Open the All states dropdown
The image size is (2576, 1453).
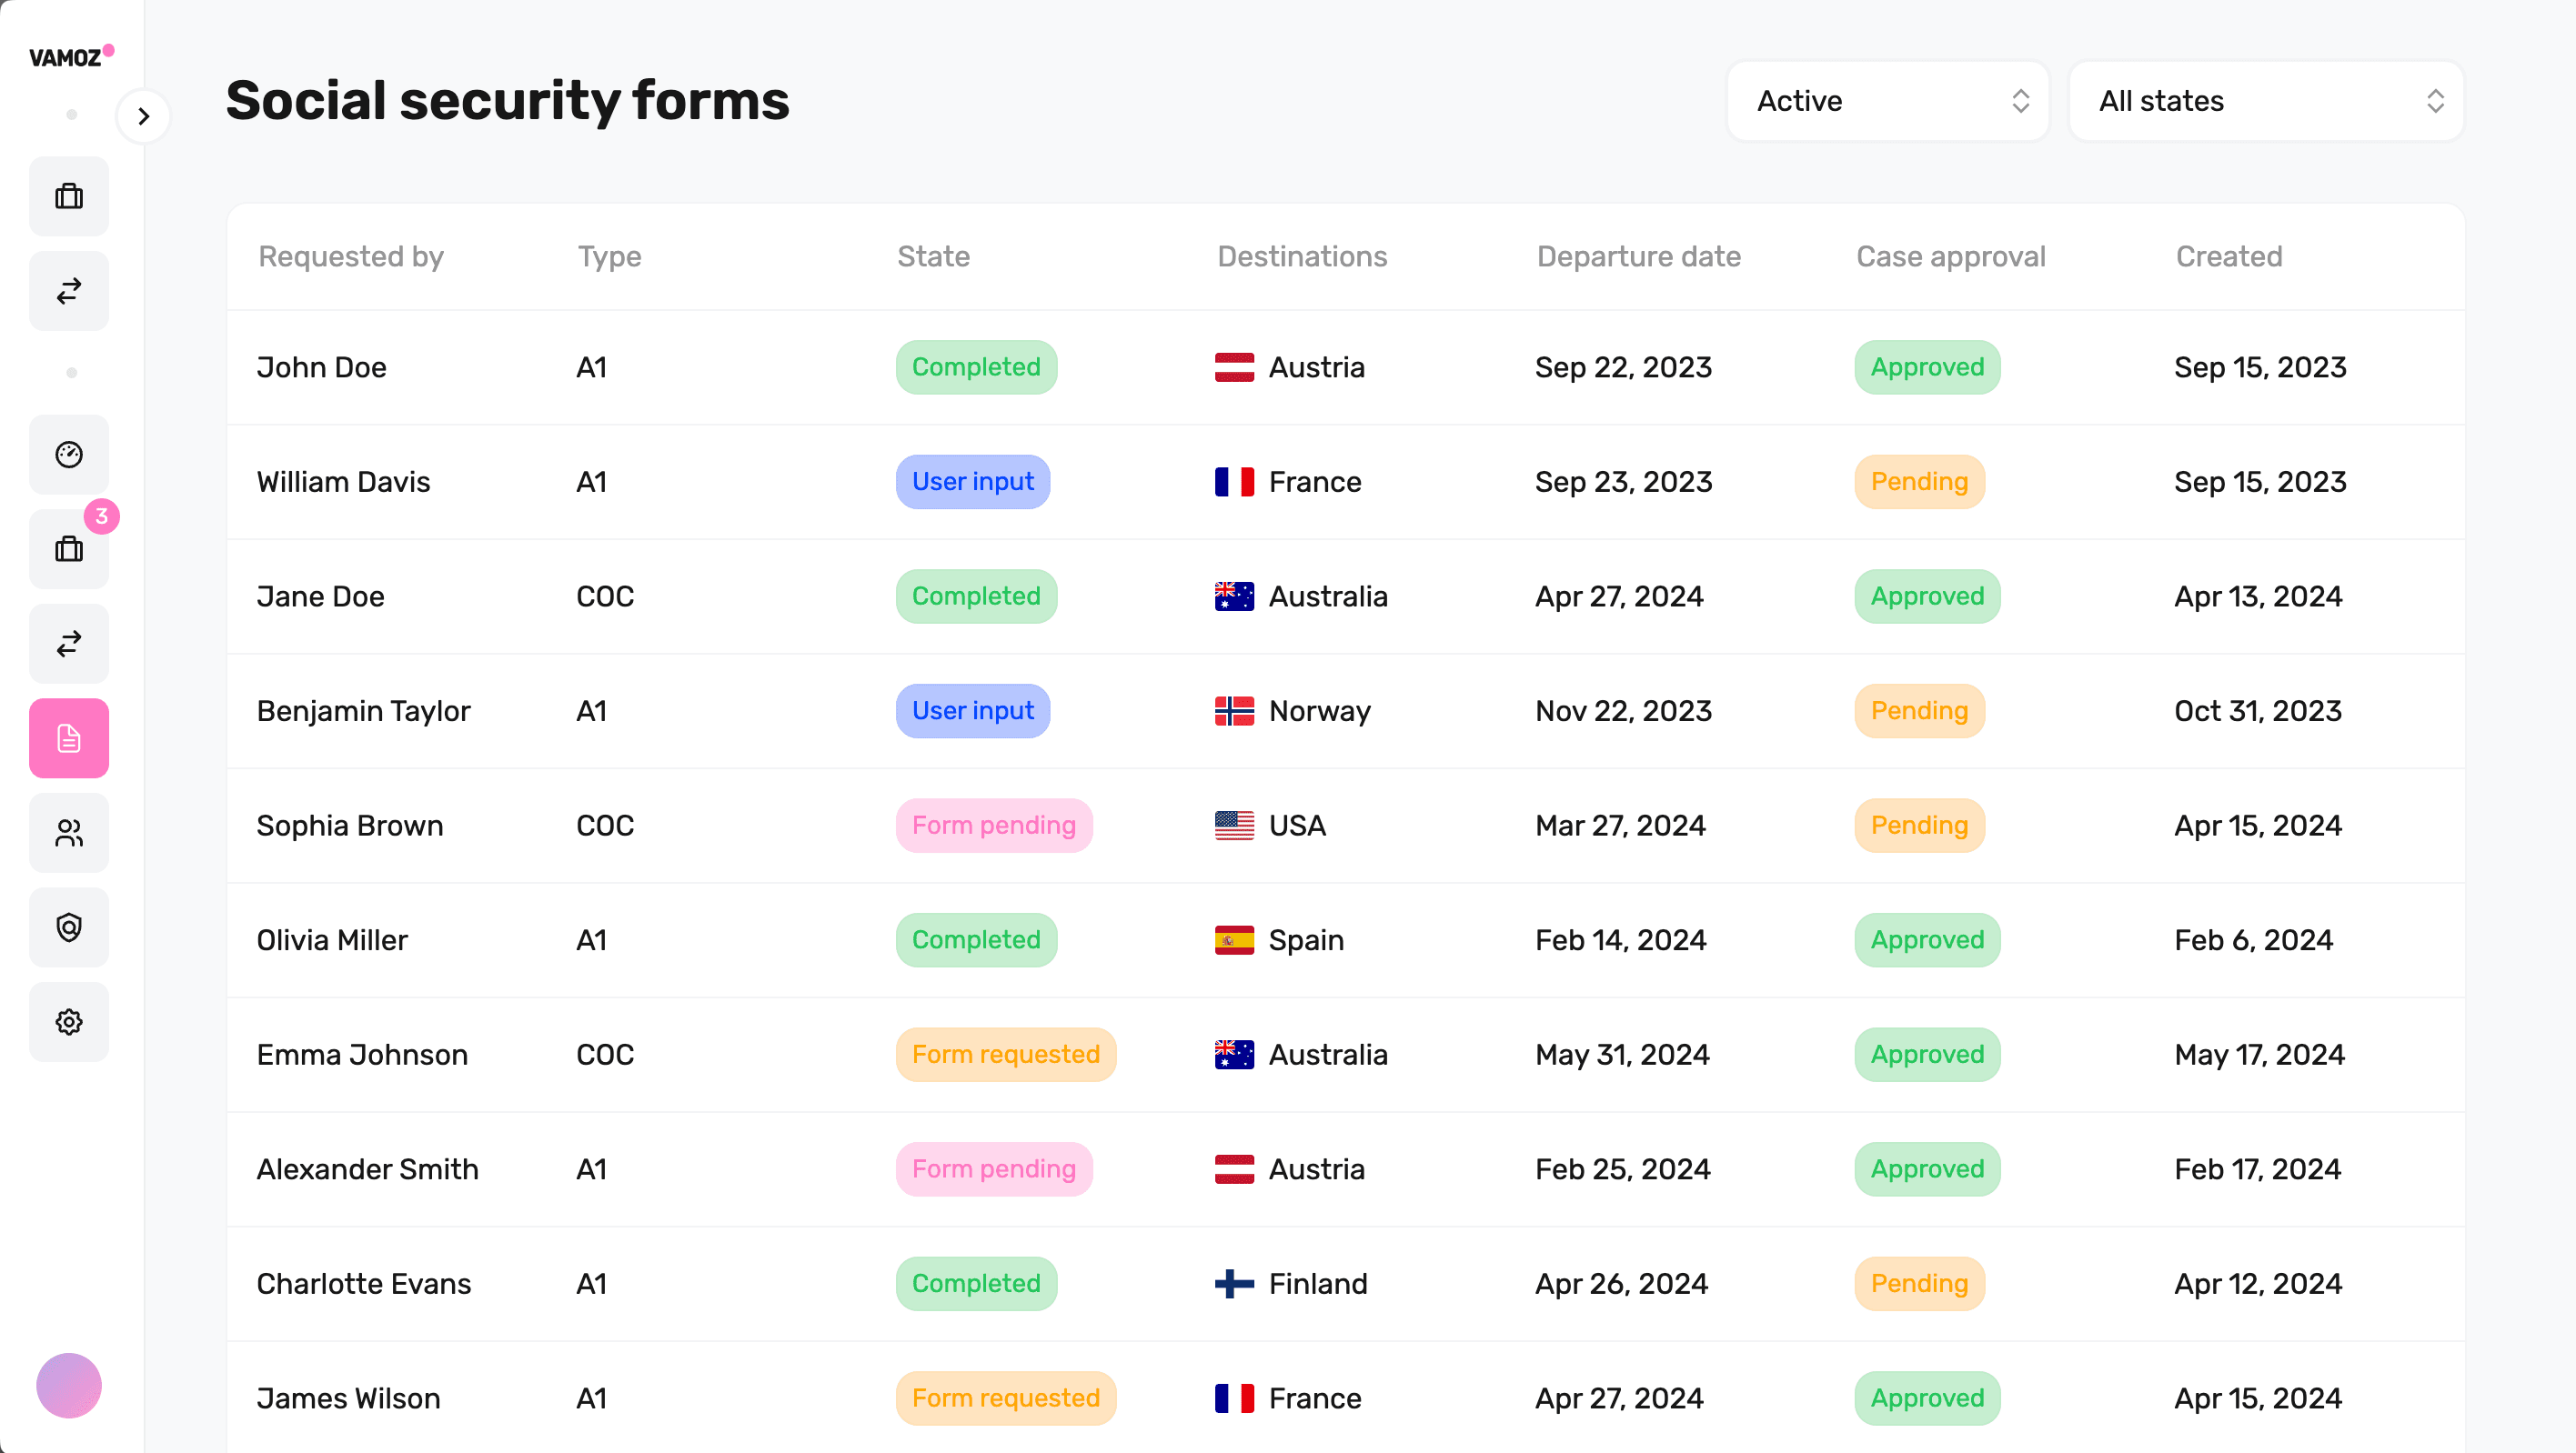[2265, 101]
